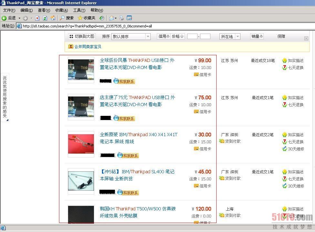Expand the 所在地 location dropdown
Viewport: 315px width, 232px height.
pyautogui.click(x=238, y=36)
